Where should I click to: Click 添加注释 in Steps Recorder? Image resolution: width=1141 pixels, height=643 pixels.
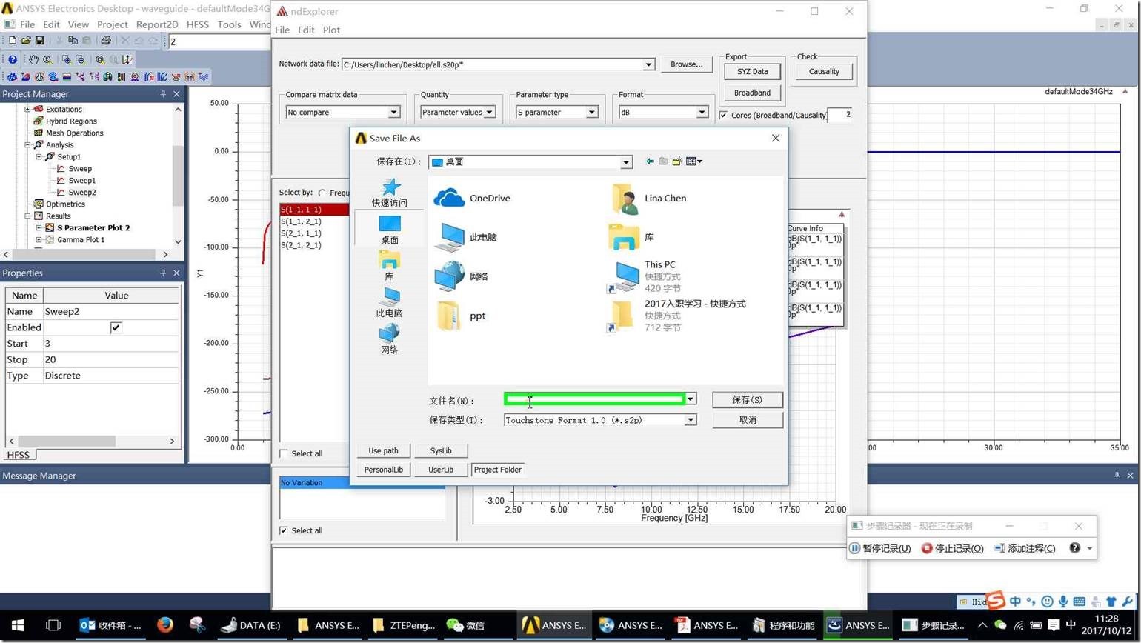pyautogui.click(x=1024, y=548)
